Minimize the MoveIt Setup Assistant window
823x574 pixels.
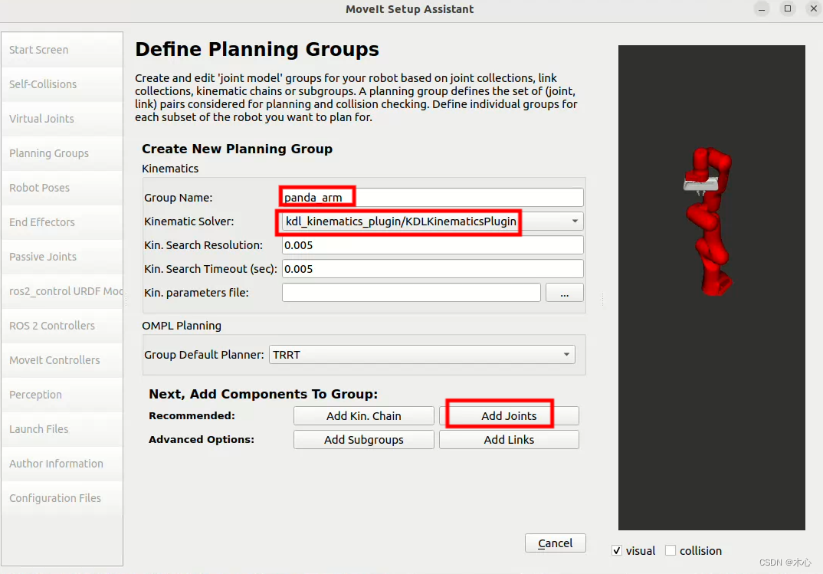[762, 9]
